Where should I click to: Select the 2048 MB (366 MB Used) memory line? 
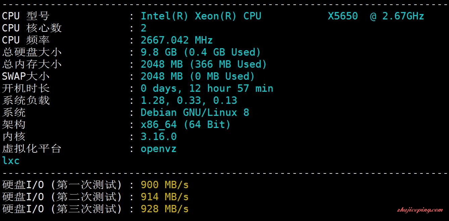tap(204, 64)
